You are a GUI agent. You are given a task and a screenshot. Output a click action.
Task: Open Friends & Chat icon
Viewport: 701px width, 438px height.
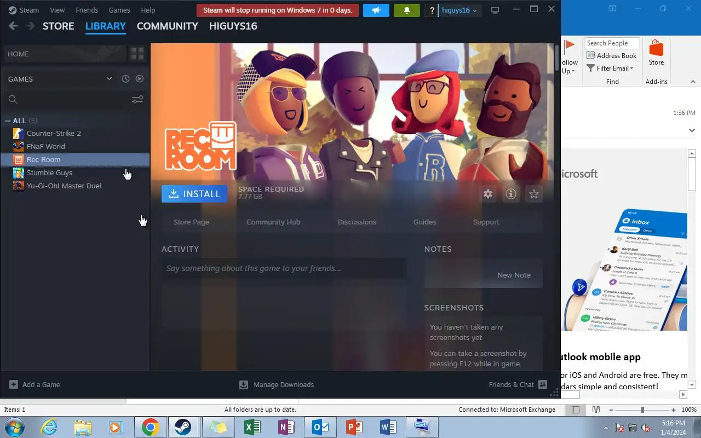click(543, 384)
